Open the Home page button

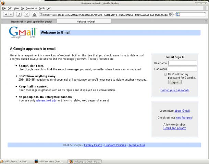pyautogui.click(x=34, y=14)
